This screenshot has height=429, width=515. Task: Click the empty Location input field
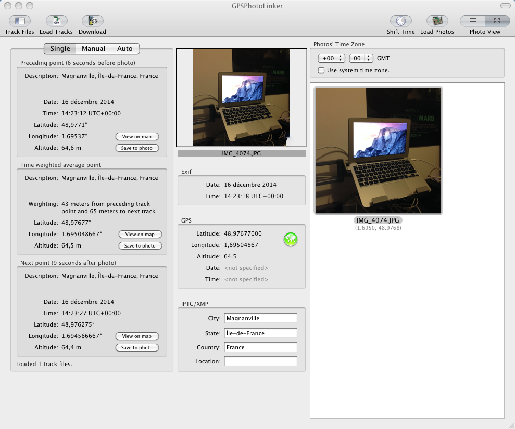pyautogui.click(x=261, y=361)
